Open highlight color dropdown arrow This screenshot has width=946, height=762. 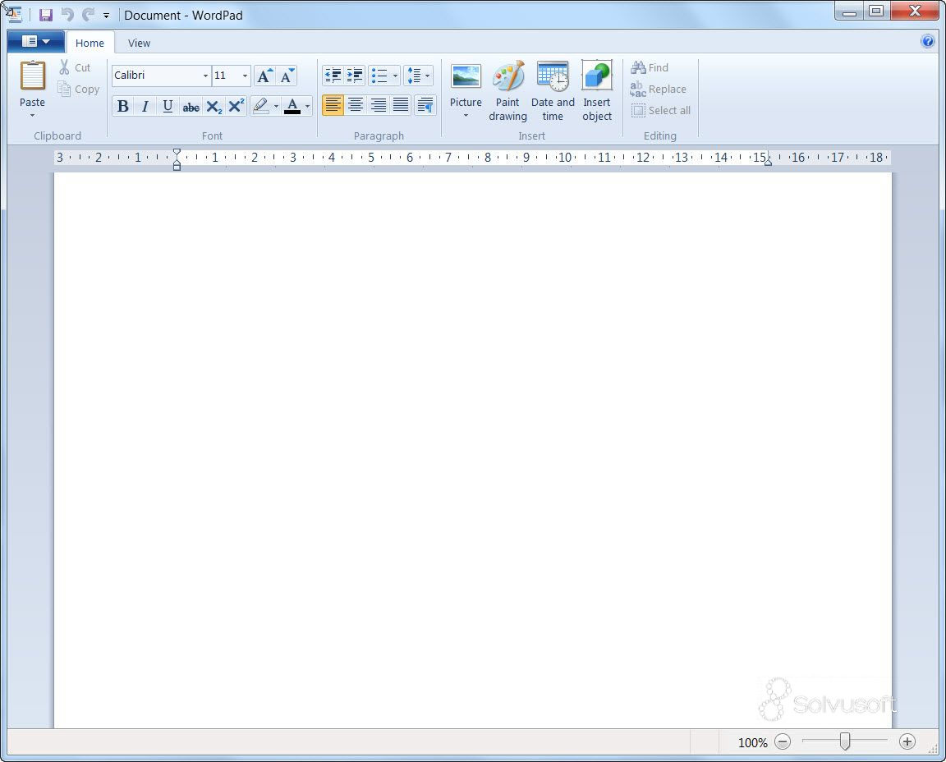click(276, 106)
